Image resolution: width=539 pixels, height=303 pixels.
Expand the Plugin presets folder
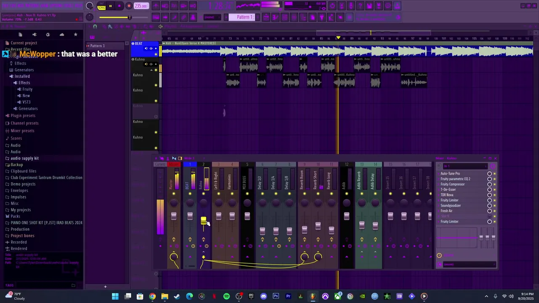click(x=23, y=116)
